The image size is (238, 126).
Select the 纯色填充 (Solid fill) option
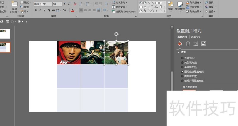point(182,63)
